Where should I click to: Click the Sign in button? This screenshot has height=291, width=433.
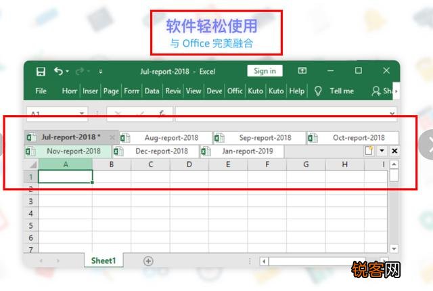265,71
